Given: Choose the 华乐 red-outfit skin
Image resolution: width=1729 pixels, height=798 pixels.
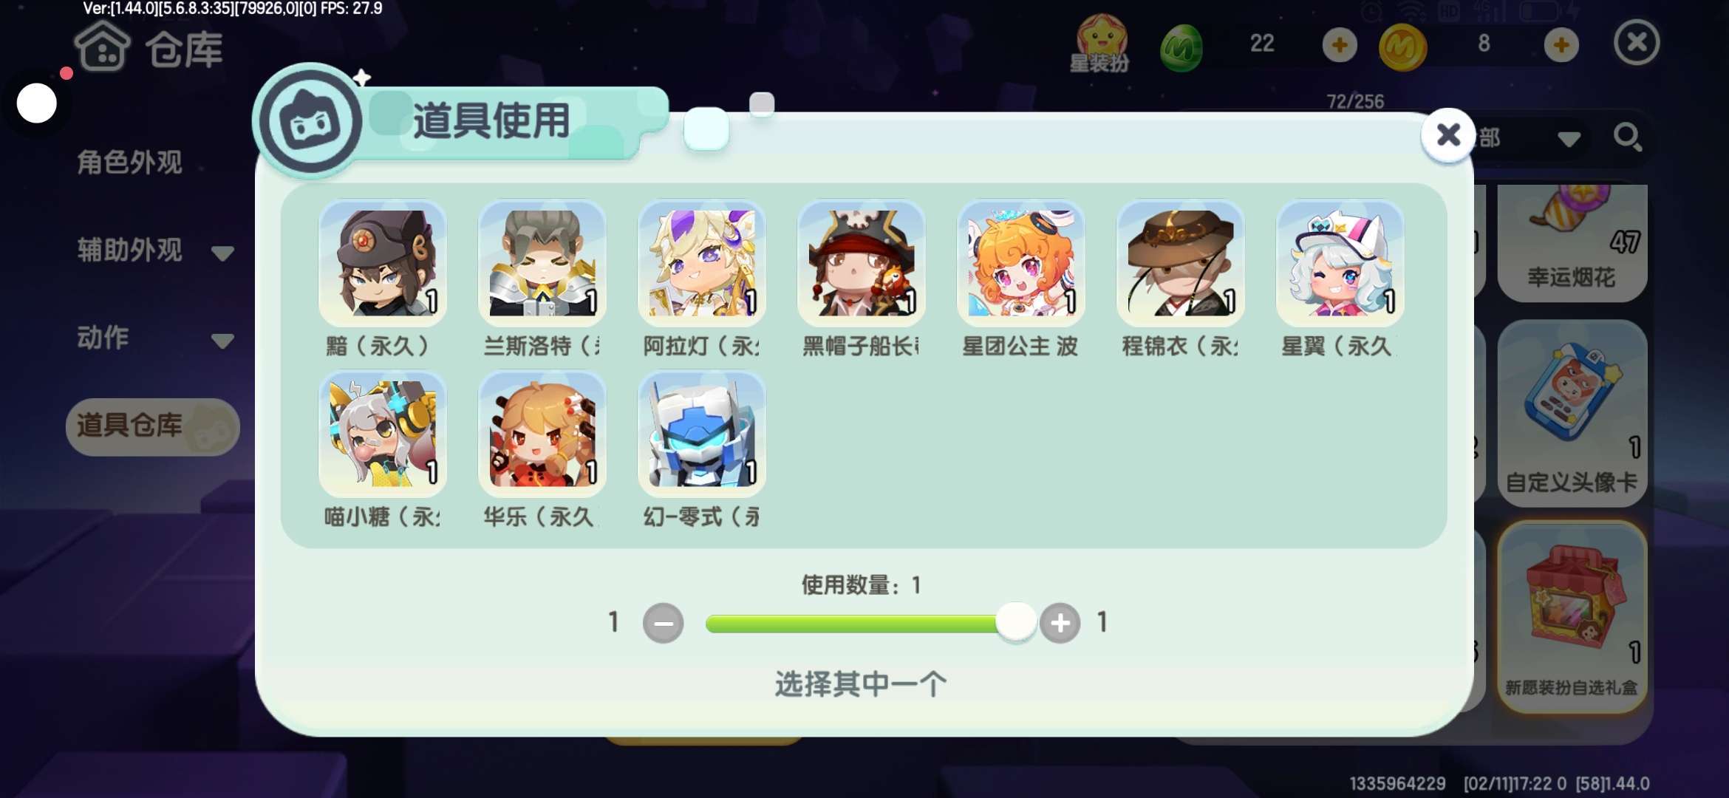Looking at the screenshot, I should pos(542,434).
